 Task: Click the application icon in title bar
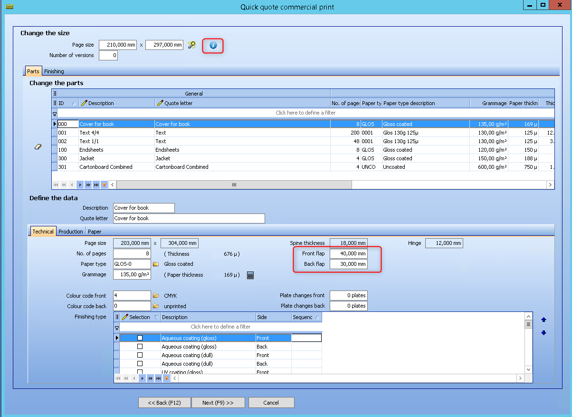tap(9, 7)
